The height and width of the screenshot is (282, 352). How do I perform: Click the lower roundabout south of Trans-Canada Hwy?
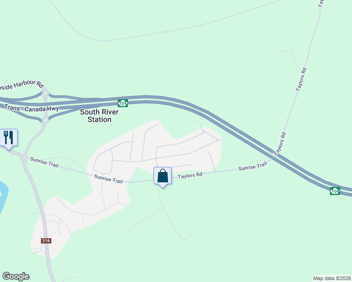click(45, 120)
